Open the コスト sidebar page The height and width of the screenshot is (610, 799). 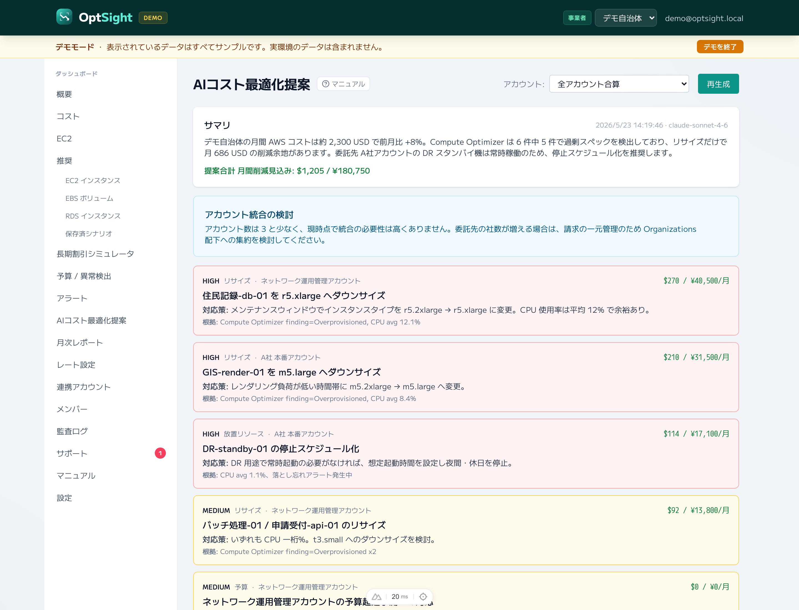click(110, 116)
